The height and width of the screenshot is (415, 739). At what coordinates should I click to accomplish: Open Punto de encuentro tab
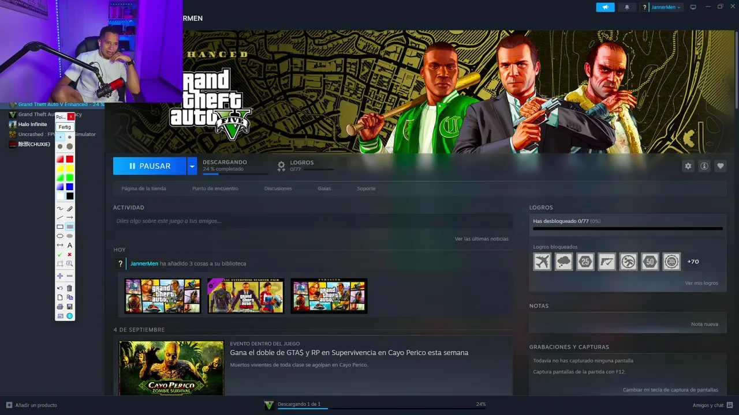tap(215, 188)
